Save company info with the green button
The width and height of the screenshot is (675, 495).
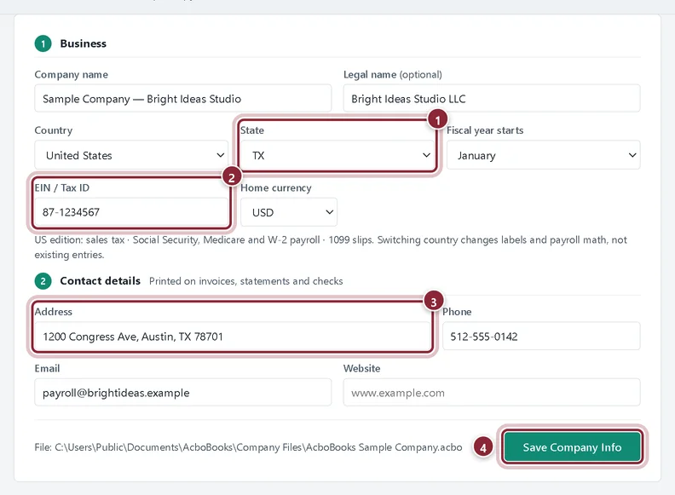[x=572, y=447]
